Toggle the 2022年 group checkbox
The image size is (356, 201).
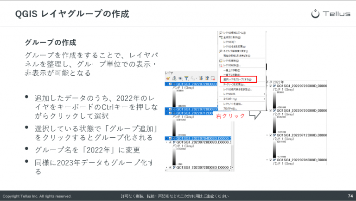coord(267,82)
